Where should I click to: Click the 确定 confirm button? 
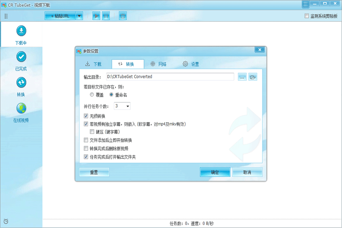215,172
